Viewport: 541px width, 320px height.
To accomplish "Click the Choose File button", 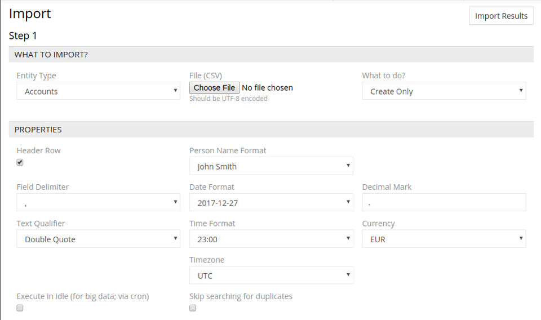I will coord(214,88).
